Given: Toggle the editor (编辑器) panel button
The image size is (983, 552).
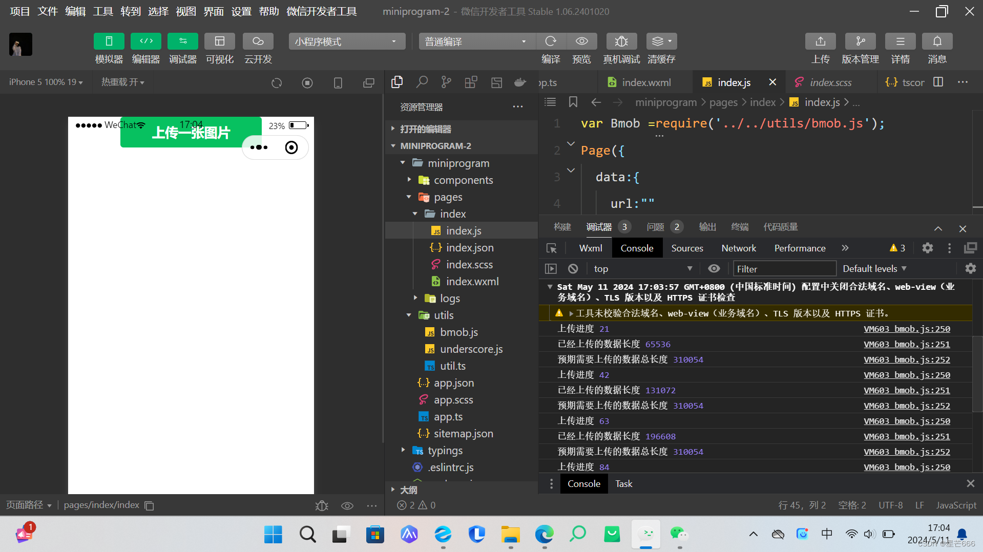Looking at the screenshot, I should pos(146,41).
